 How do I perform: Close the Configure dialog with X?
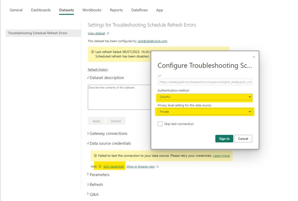tap(254, 57)
